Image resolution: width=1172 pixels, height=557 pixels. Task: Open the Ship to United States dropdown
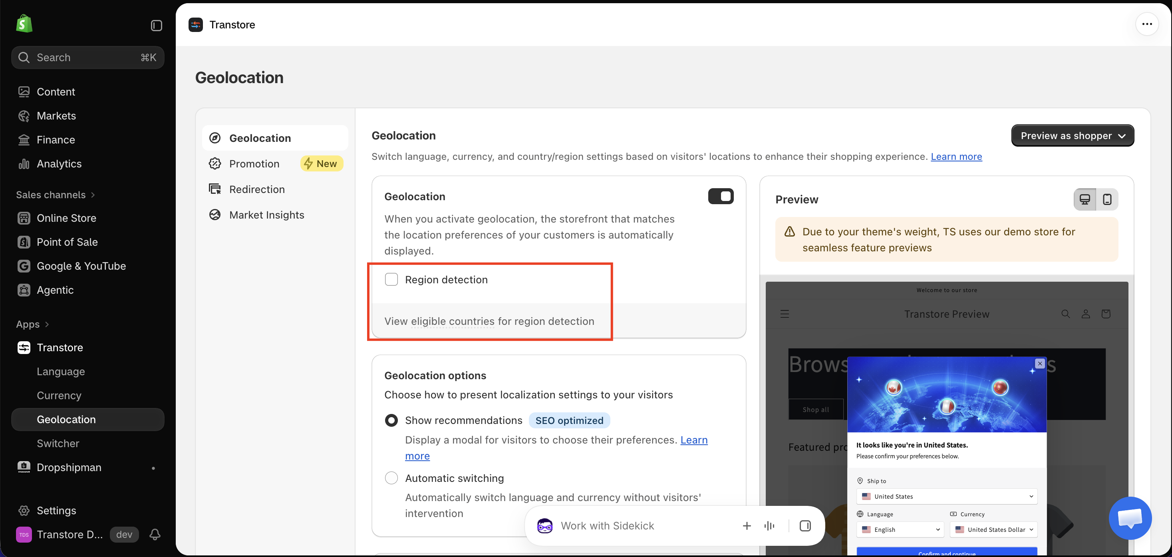(946, 497)
